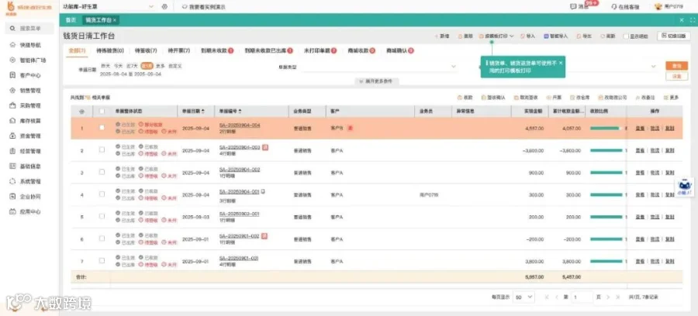Click 智能导入 in the toolbar

(x=556, y=36)
